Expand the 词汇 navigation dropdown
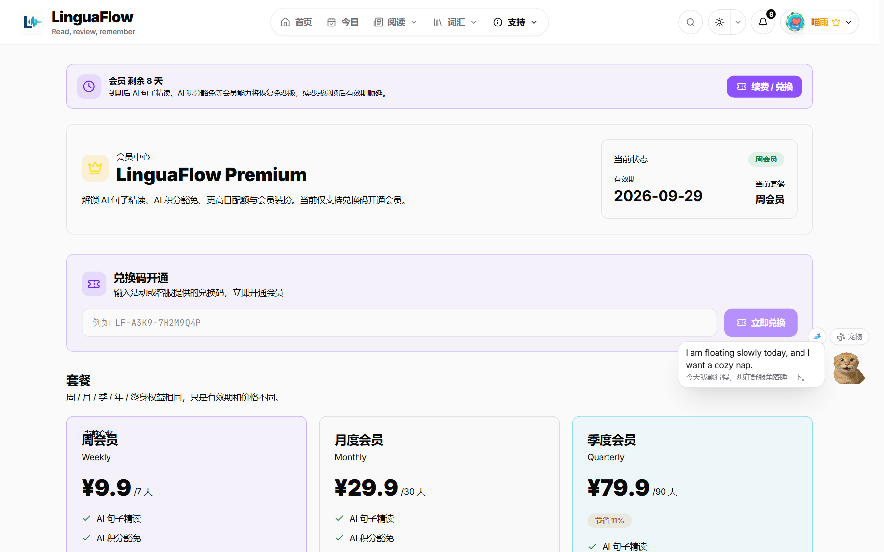This screenshot has width=884, height=552. click(455, 22)
